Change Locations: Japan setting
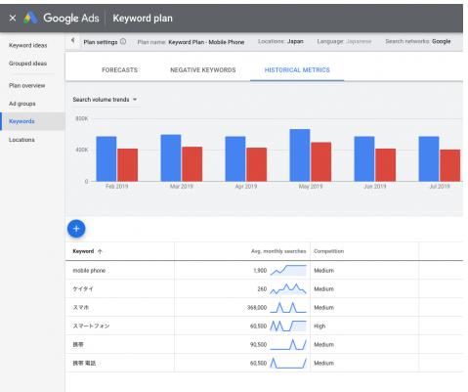Screen dimensions: 468x392 [280, 41]
